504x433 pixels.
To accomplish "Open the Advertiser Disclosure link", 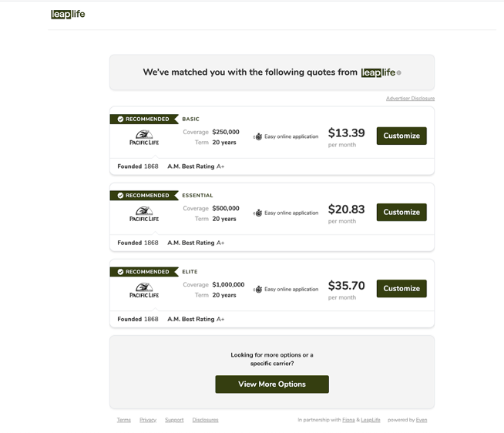I will (410, 99).
